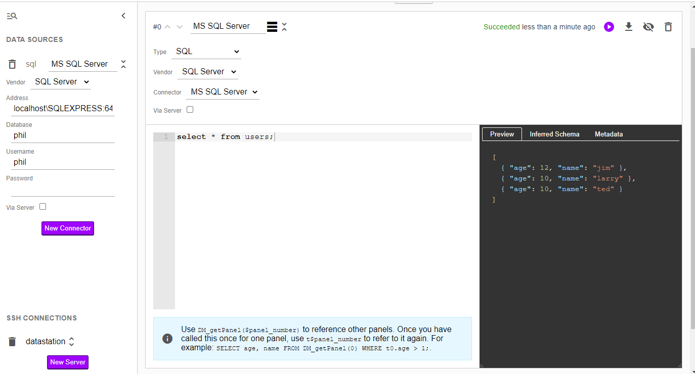
Task: Collapse panel #0 details chevrons
Action: point(284,27)
